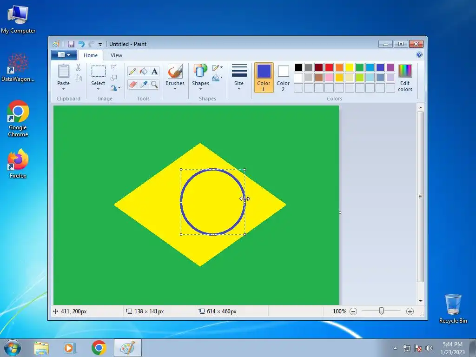Click the Redo arrow in title bar
Viewport: 476px width, 357px height.
(x=92, y=44)
